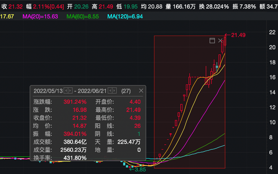Step start date 2022/05/13 forward one day
The image size is (278, 174).
[70, 91]
